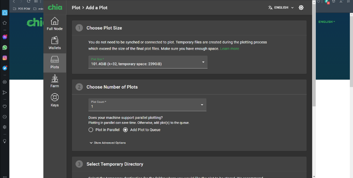Viewport: 353px width, 178px height.
Task: Open the Full Node section
Action: click(x=54, y=24)
